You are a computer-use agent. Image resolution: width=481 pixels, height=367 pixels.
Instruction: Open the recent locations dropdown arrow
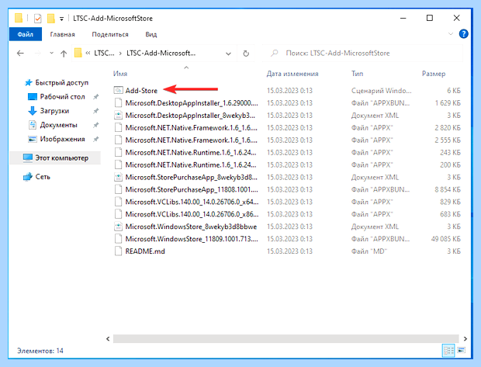51,54
